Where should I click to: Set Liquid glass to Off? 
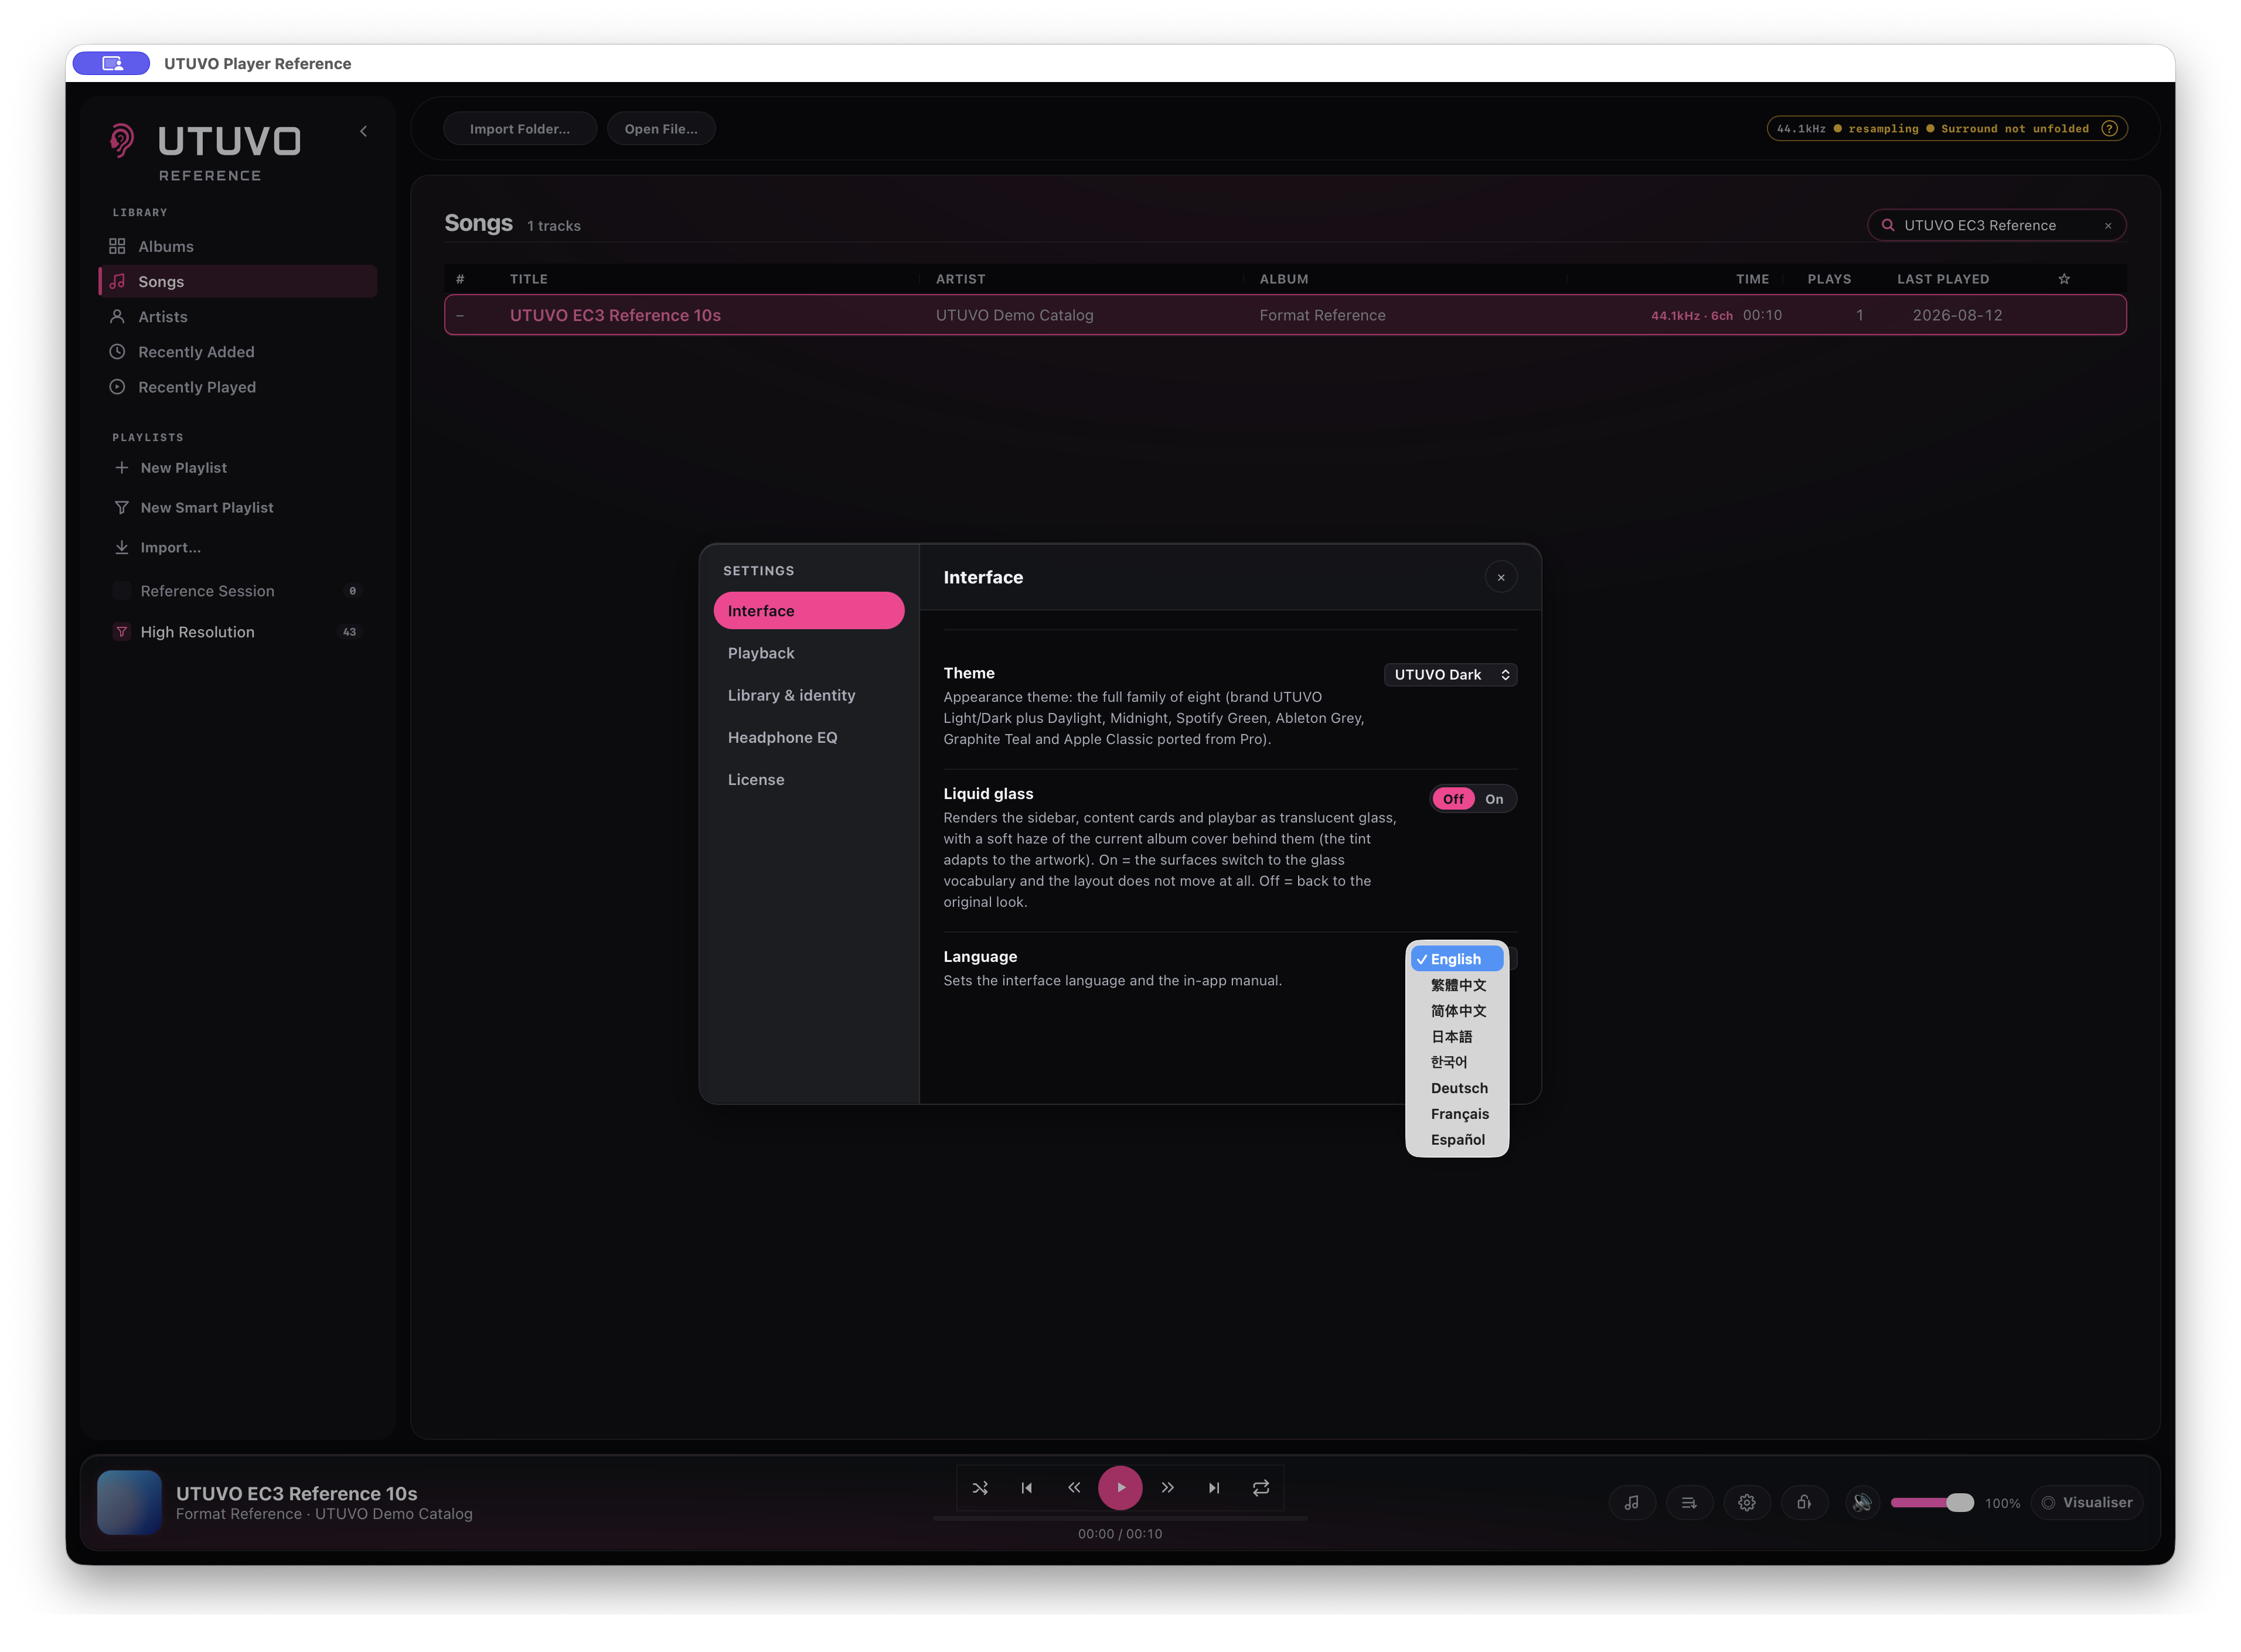1453,799
